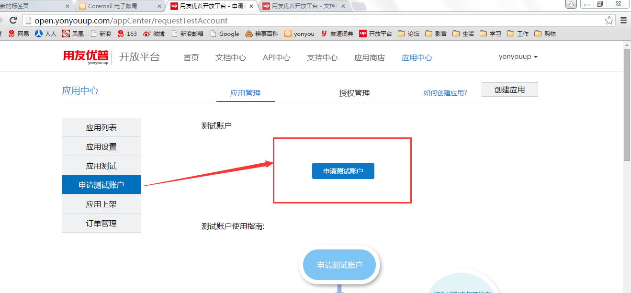Viewport: 631px width, 293px height.
Task: Open the 新浪邮箱 bookmark
Action: pyautogui.click(x=187, y=34)
